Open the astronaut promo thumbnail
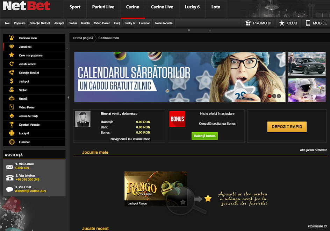Image resolution: width=330 pixels, height=231 pixels. [307, 90]
